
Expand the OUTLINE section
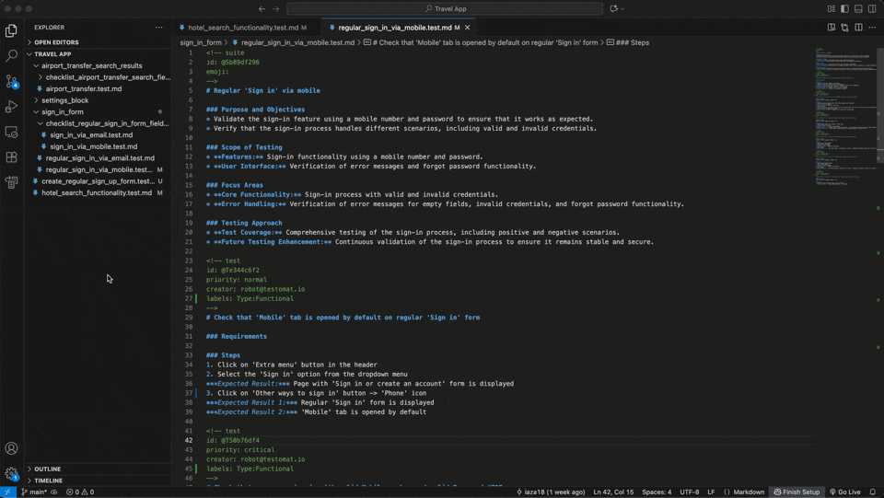pos(48,469)
